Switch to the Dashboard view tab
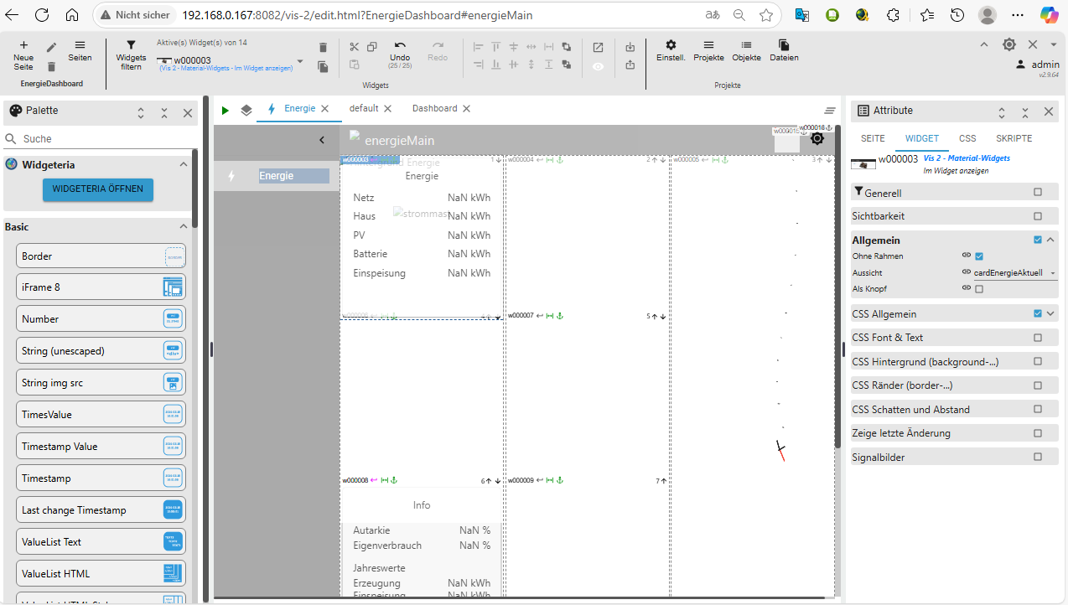This screenshot has height=605, width=1068. (x=434, y=108)
